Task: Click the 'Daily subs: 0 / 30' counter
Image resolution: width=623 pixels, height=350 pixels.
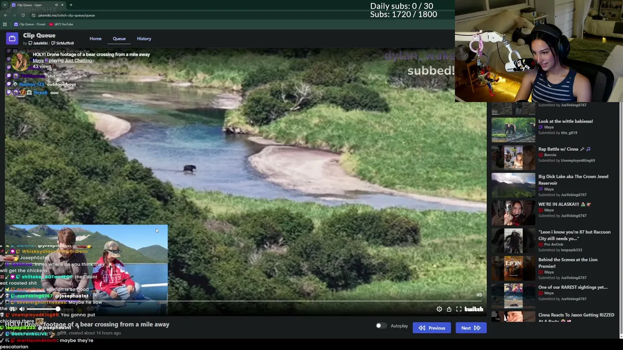Action: (402, 6)
